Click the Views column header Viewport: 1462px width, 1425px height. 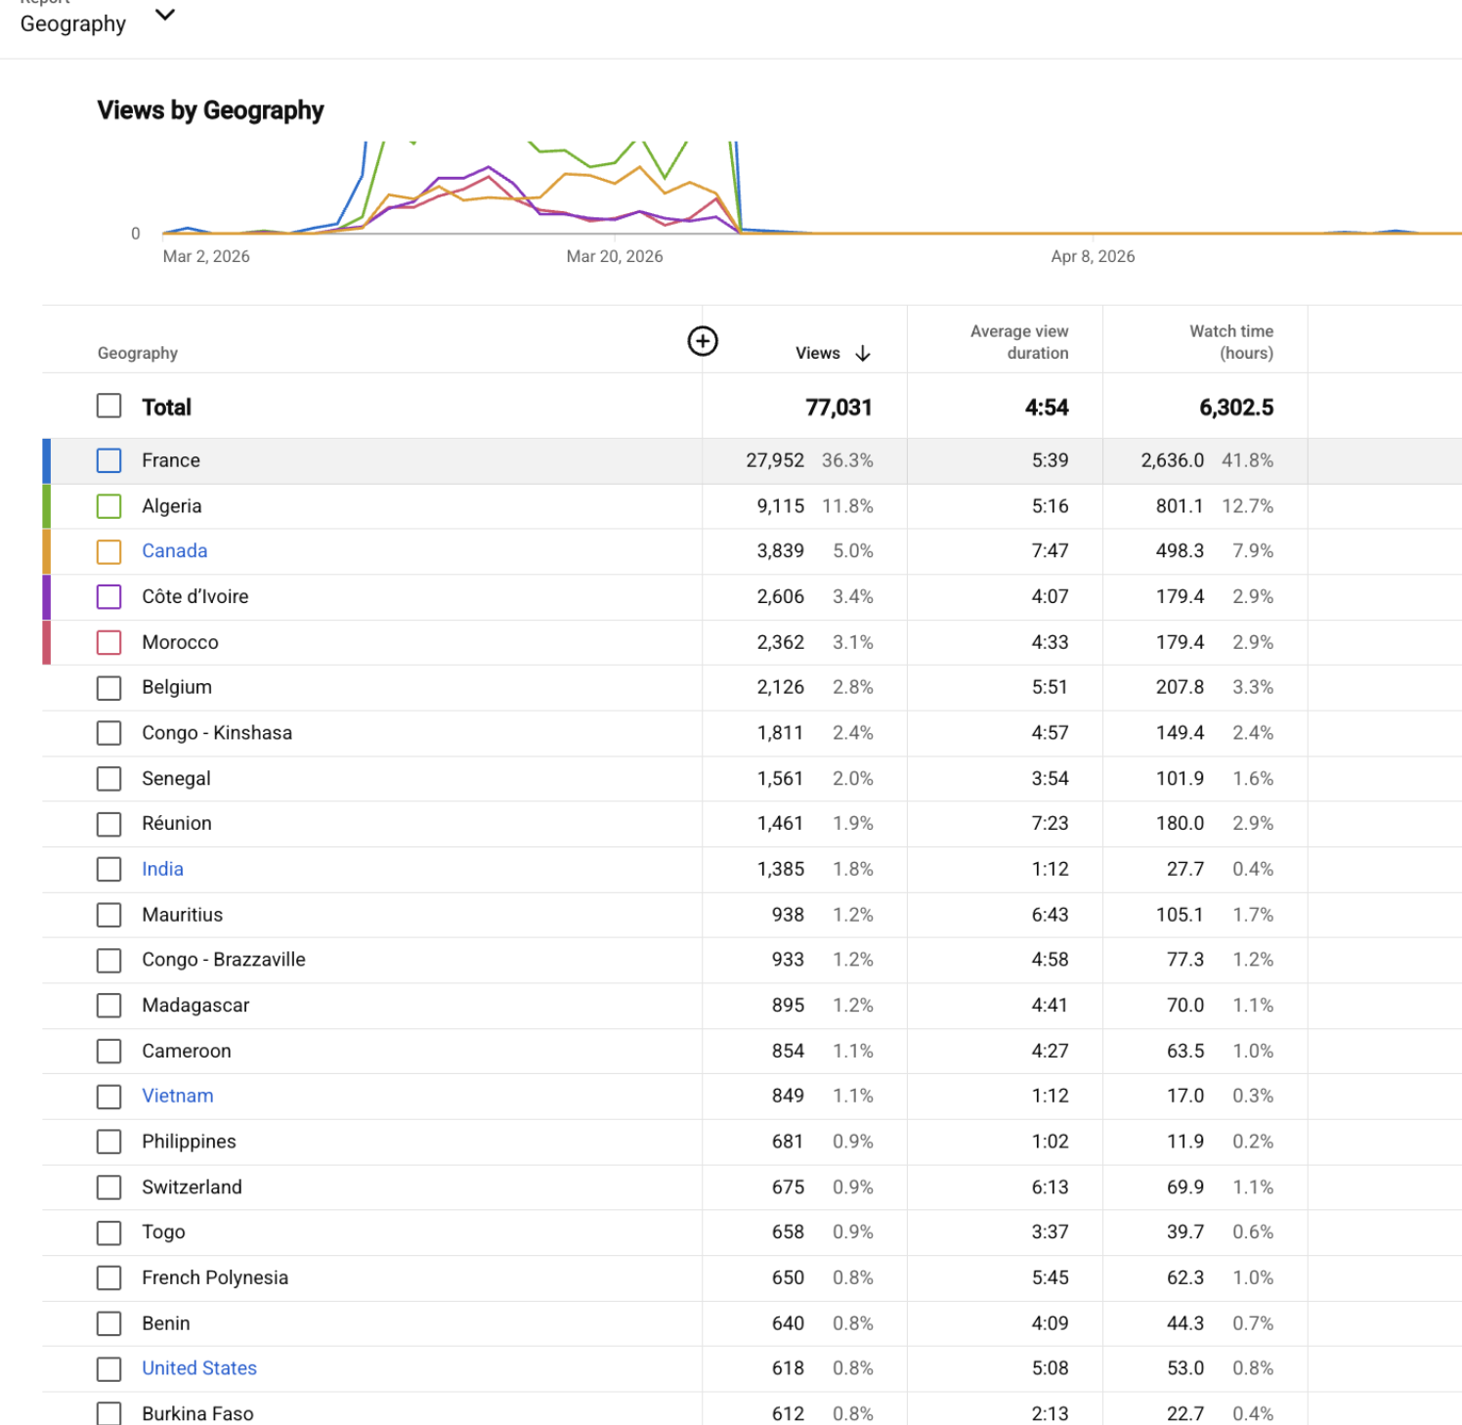[818, 354]
